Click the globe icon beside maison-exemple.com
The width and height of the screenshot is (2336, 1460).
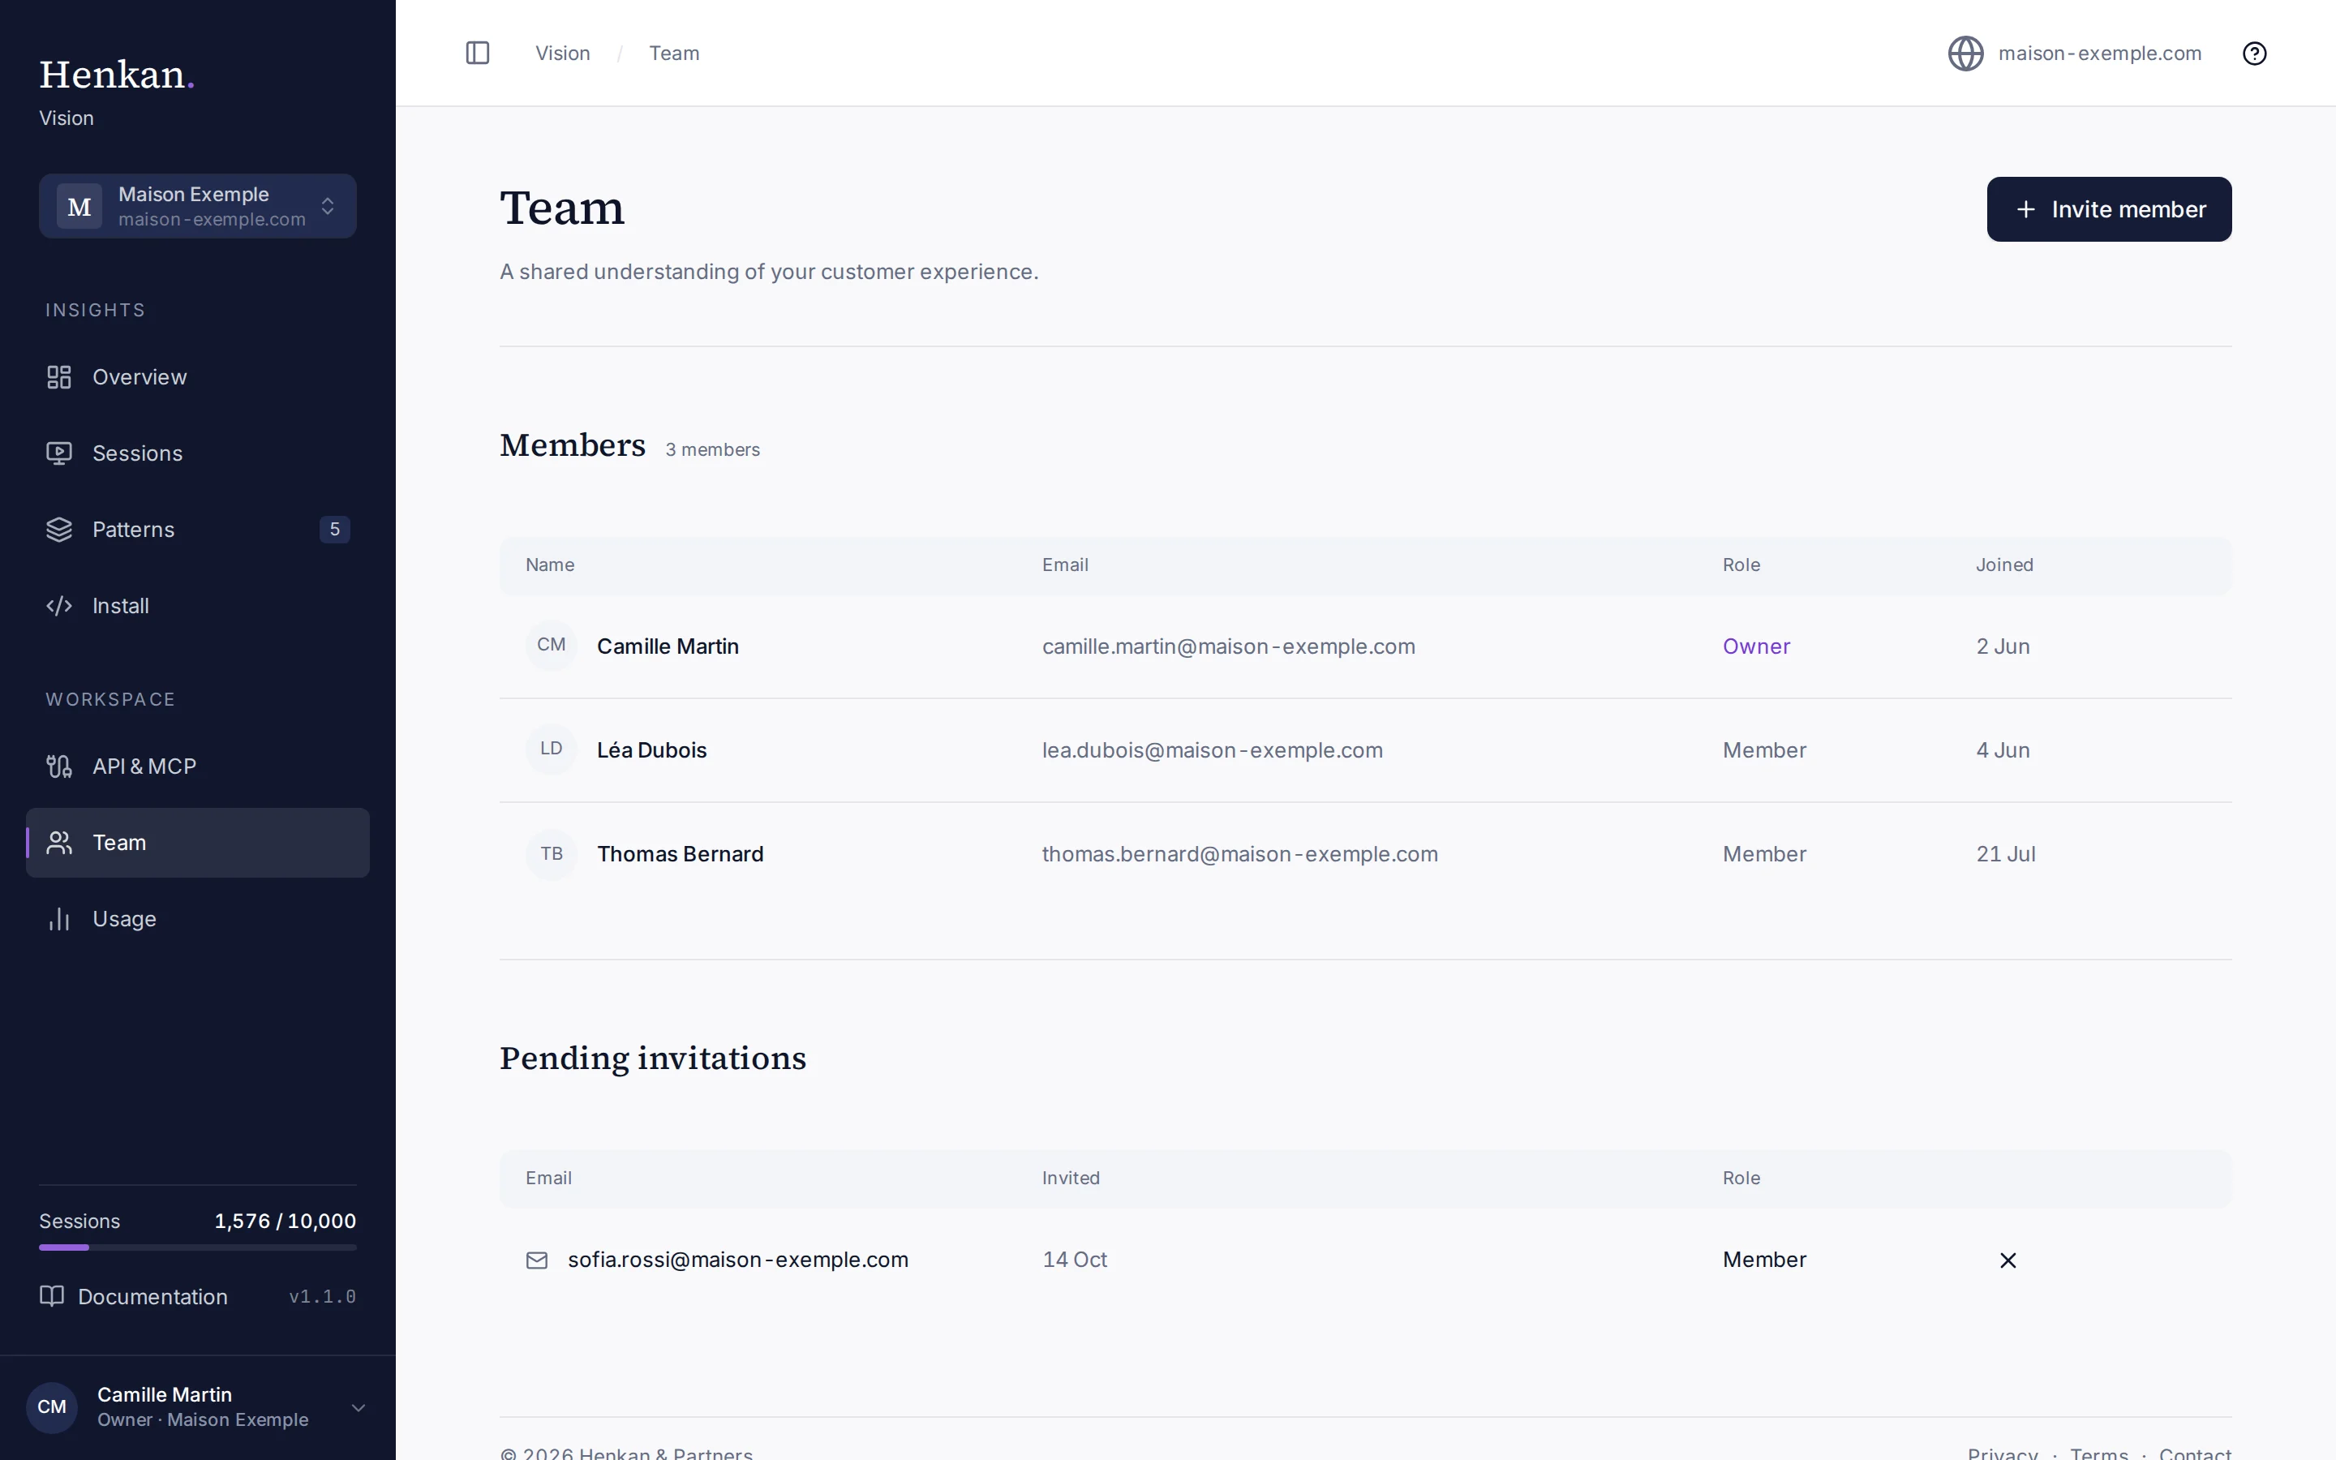point(1965,53)
